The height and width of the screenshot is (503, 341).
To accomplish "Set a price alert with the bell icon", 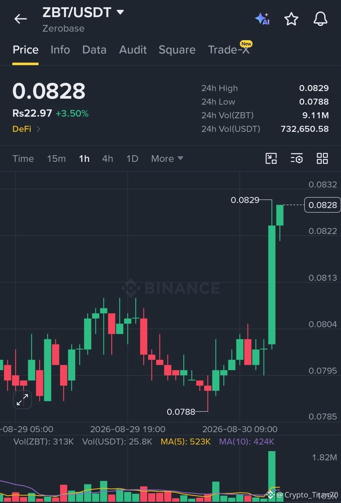I will tap(320, 19).
